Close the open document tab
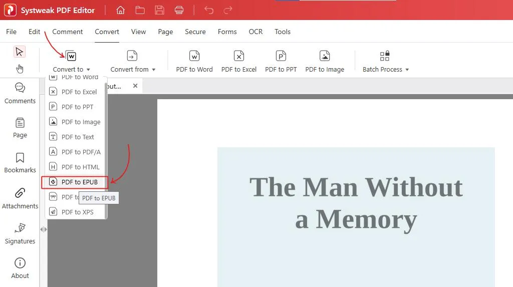The width and height of the screenshot is (513, 287). [x=135, y=86]
